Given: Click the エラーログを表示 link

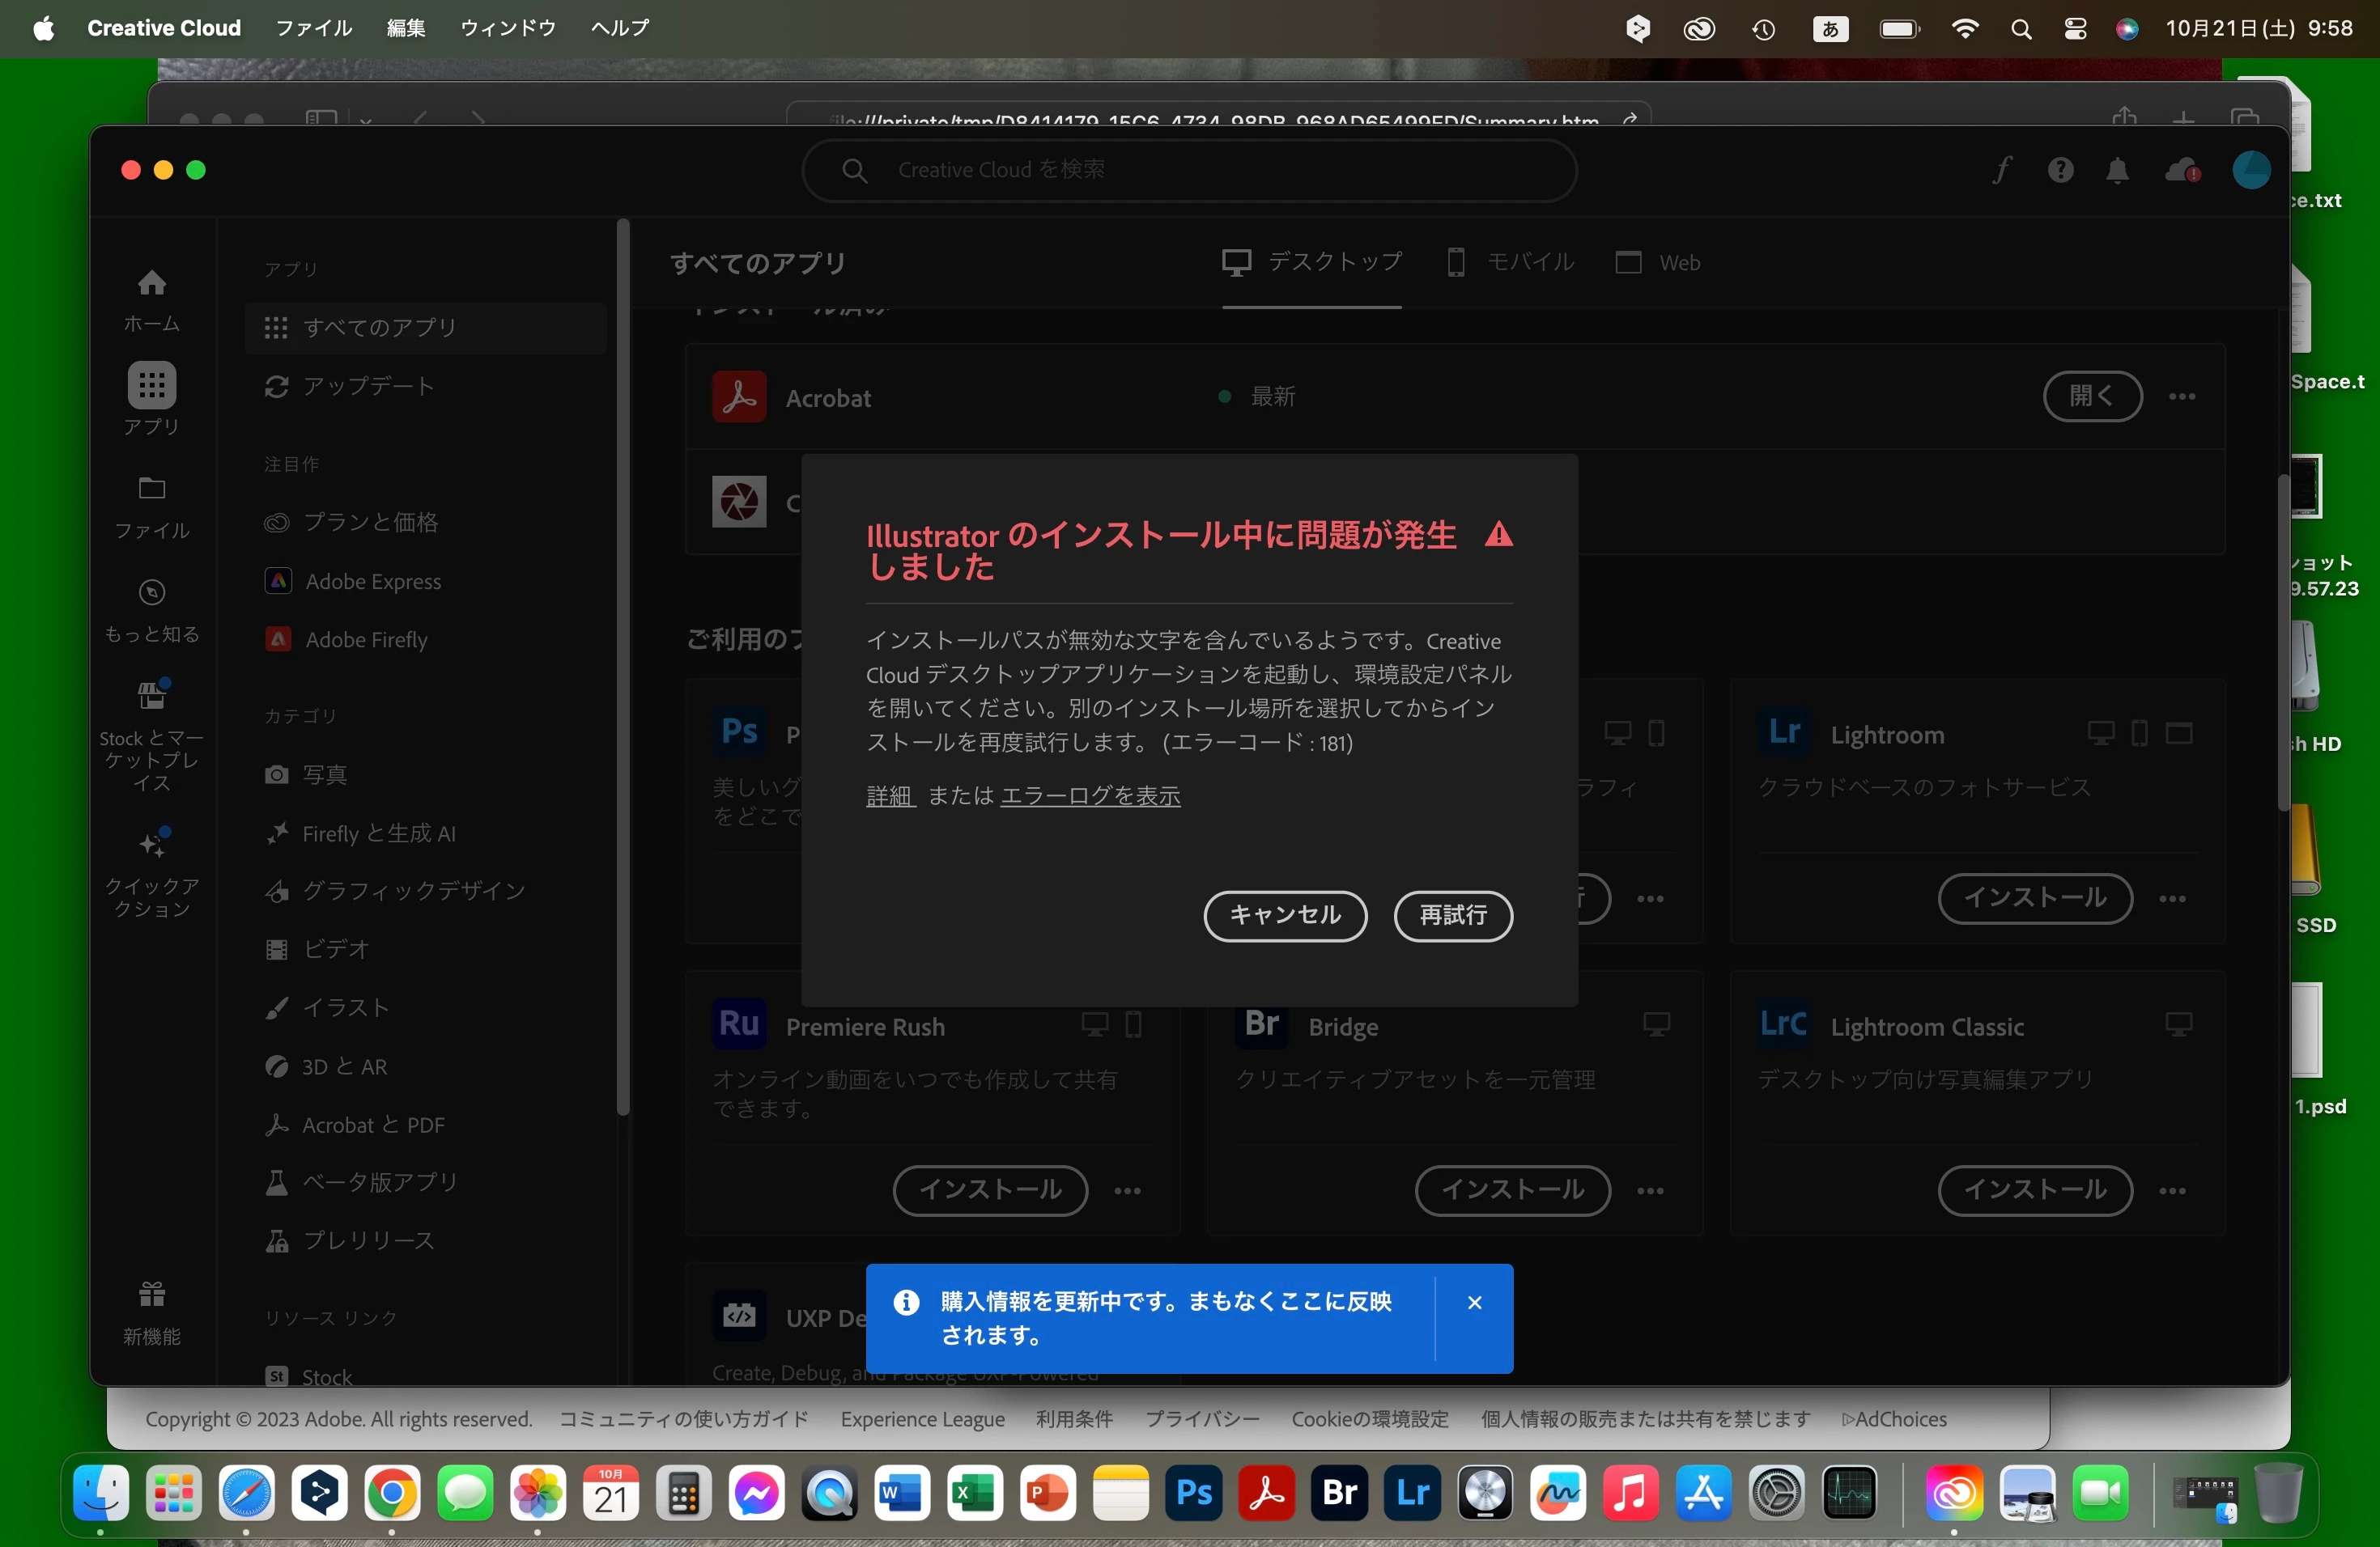Looking at the screenshot, I should pyautogui.click(x=1090, y=795).
